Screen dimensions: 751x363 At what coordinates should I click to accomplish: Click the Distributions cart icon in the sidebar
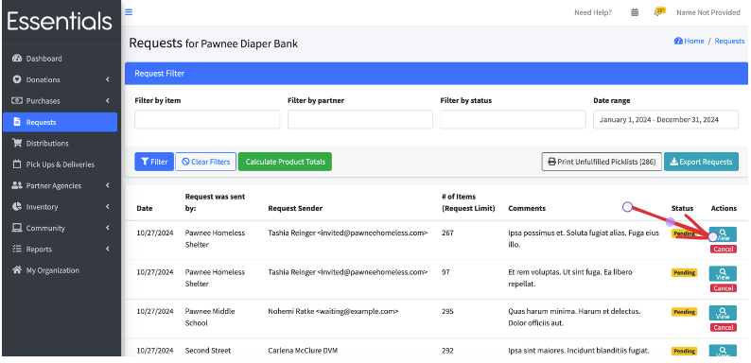[17, 143]
